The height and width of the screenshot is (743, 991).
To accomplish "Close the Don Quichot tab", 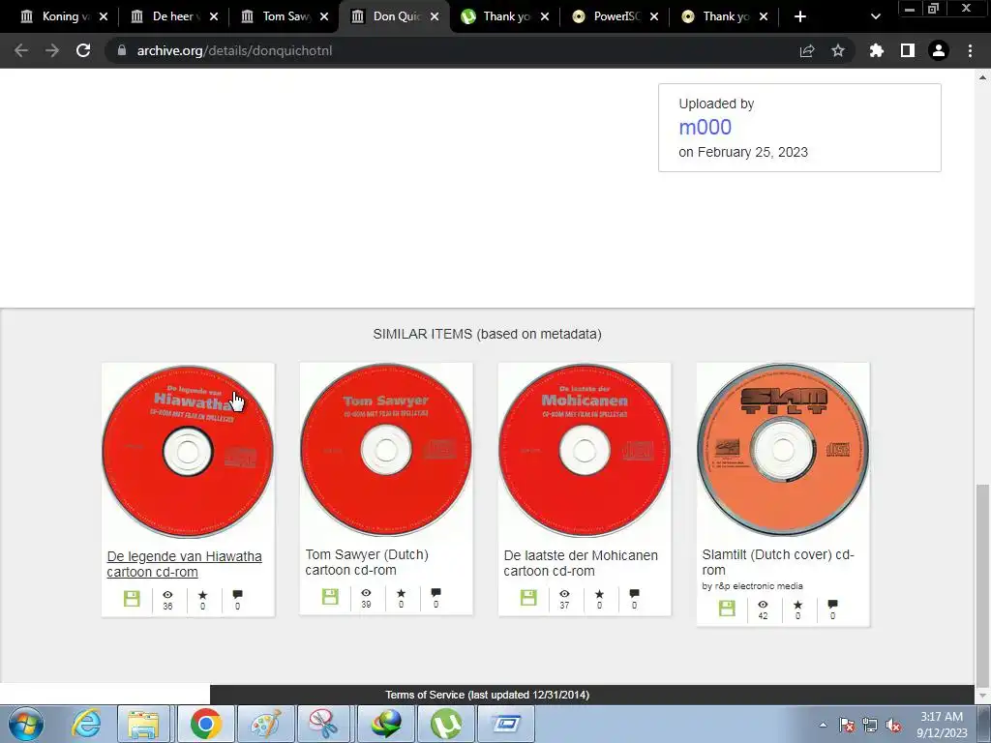I will 435,16.
